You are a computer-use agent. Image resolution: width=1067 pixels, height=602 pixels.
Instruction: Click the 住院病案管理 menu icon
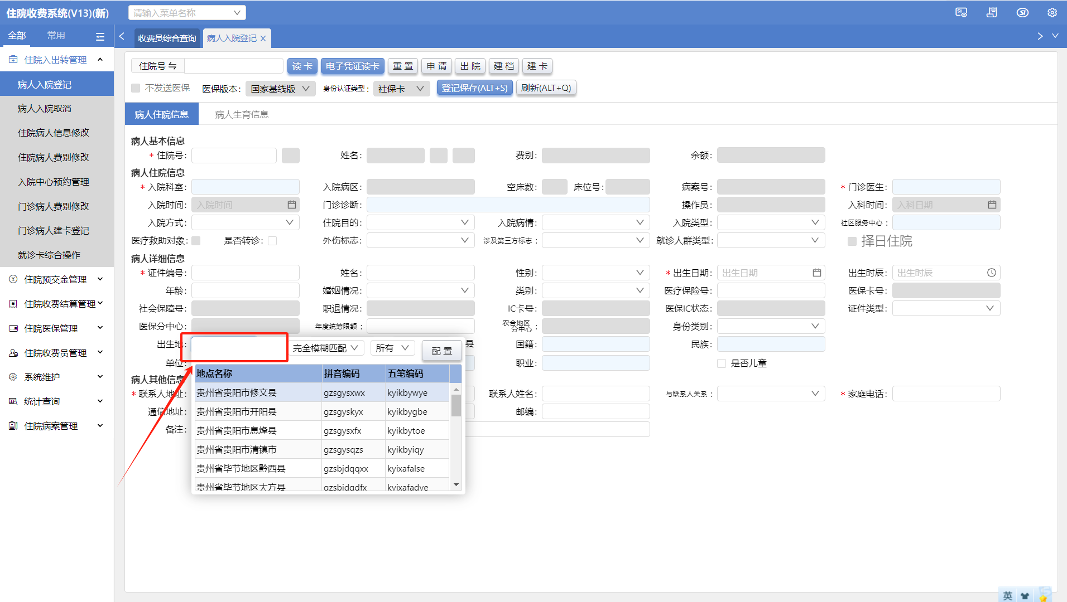(13, 426)
